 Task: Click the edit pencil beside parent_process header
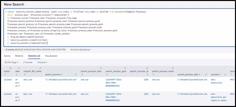point(76,74)
